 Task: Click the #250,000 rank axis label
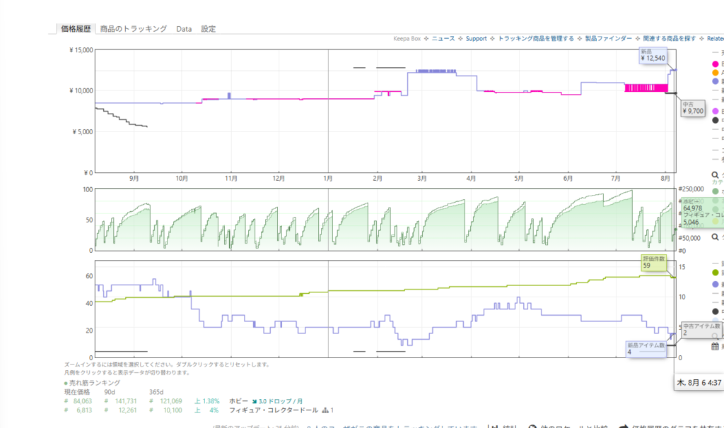click(x=691, y=189)
